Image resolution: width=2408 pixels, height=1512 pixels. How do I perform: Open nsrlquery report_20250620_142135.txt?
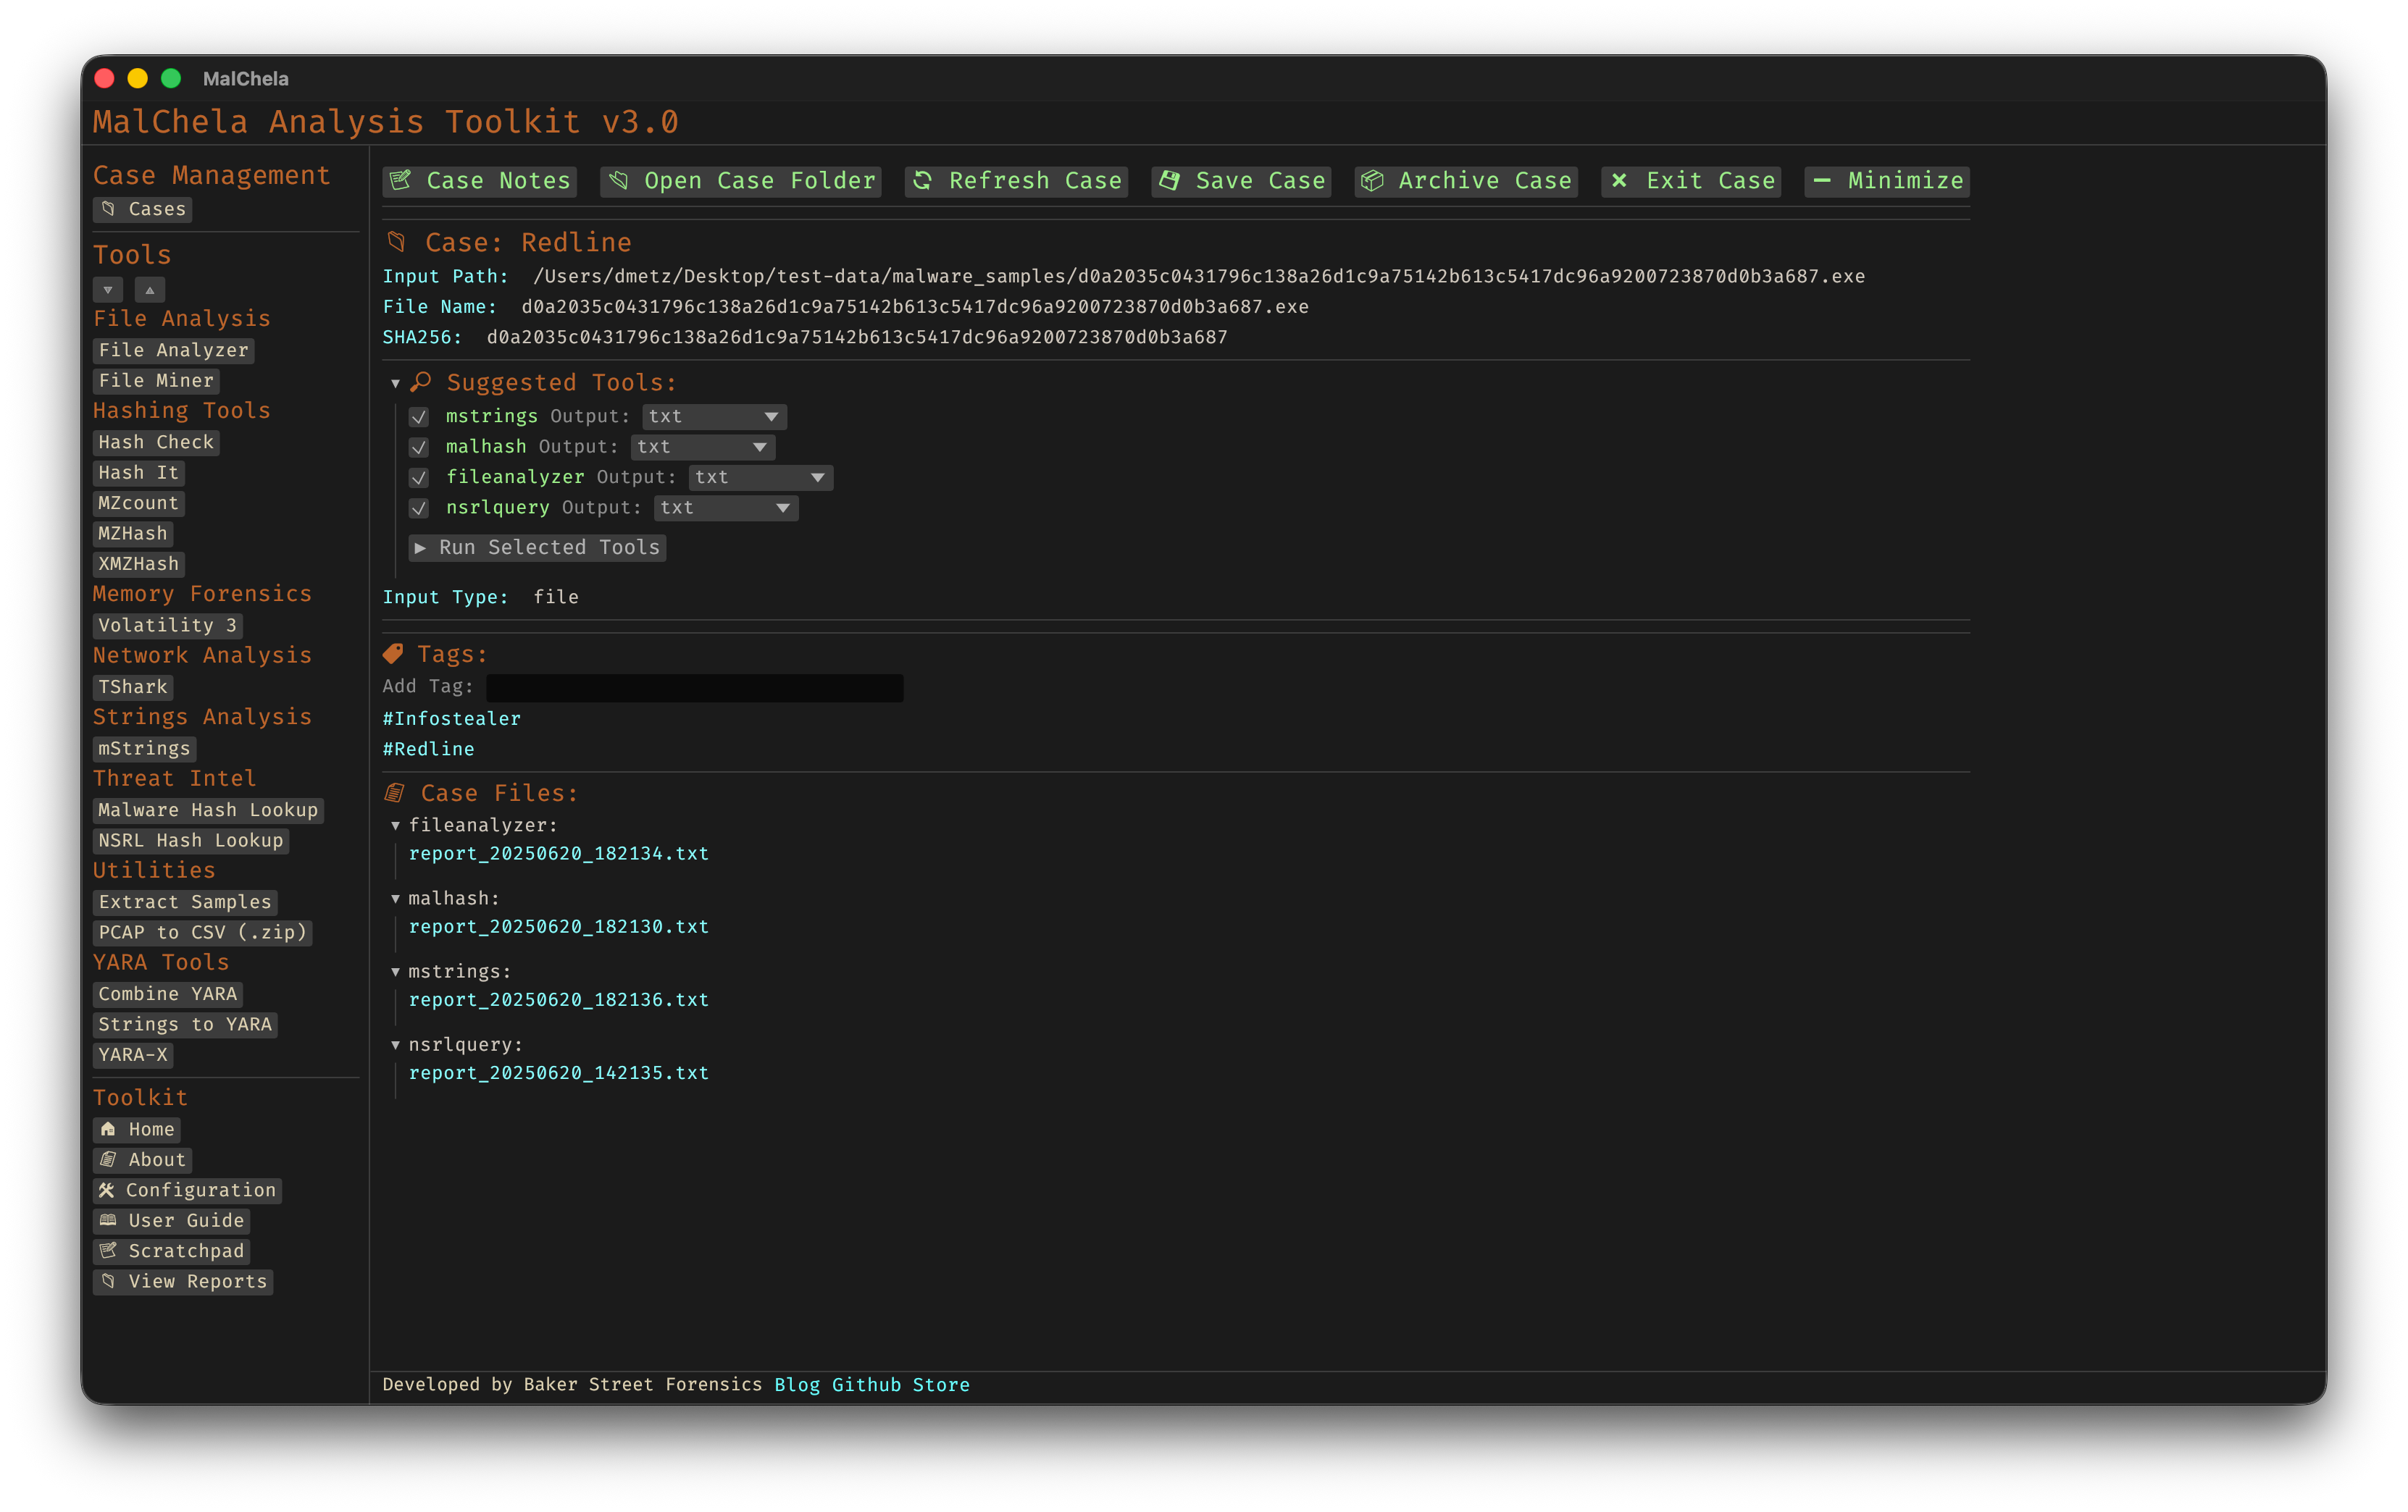tap(559, 1073)
